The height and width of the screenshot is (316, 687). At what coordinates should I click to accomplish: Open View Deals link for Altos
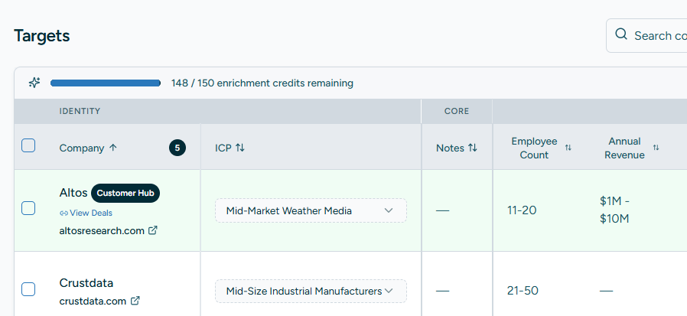tap(91, 213)
